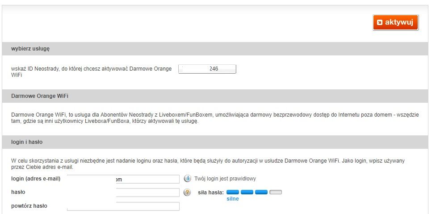Click the question mark icon beside password field

pos(188,193)
